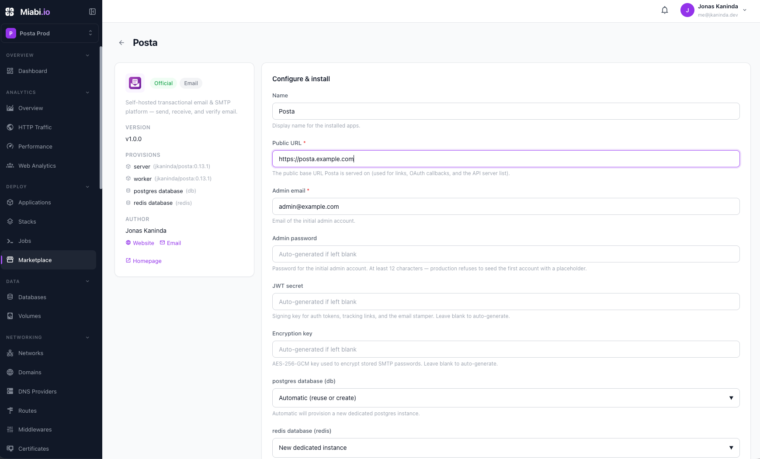Open Dashboard from the sidebar
This screenshot has width=760, height=459.
click(49, 71)
